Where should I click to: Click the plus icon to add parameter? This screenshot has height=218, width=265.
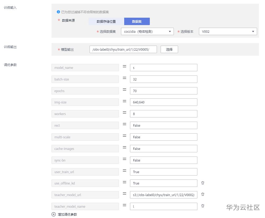coord(54,214)
